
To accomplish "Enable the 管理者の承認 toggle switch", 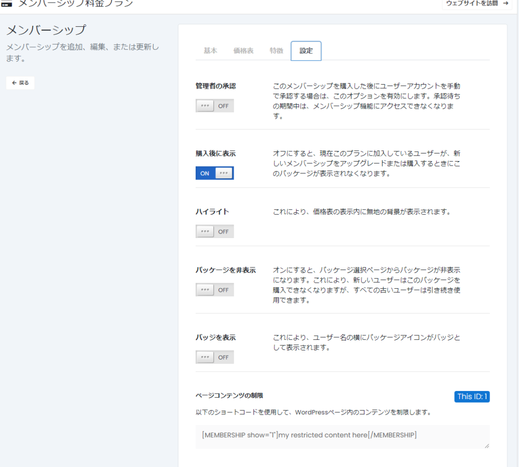I will tap(214, 106).
